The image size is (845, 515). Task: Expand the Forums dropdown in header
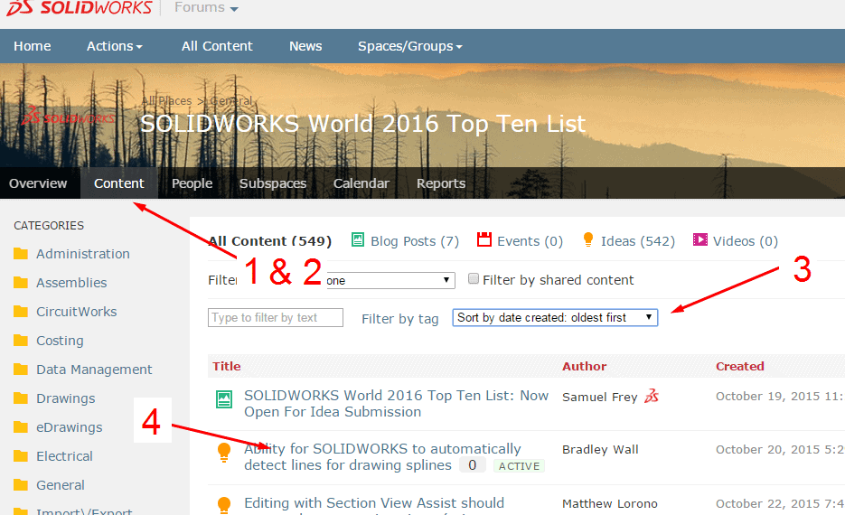click(206, 8)
